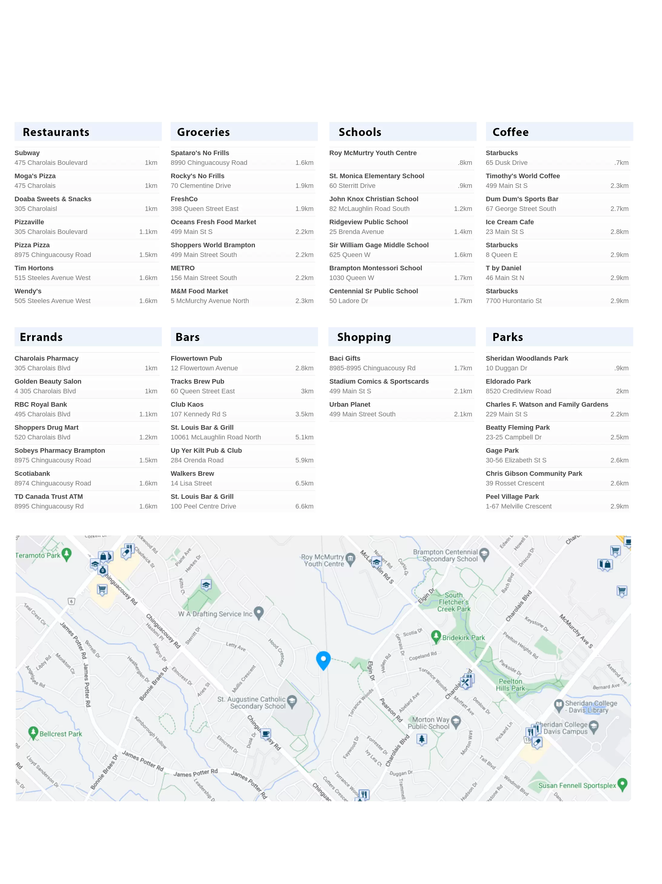Click the money bag bank marker
Screen dimensions: 662x884
coord(103,570)
